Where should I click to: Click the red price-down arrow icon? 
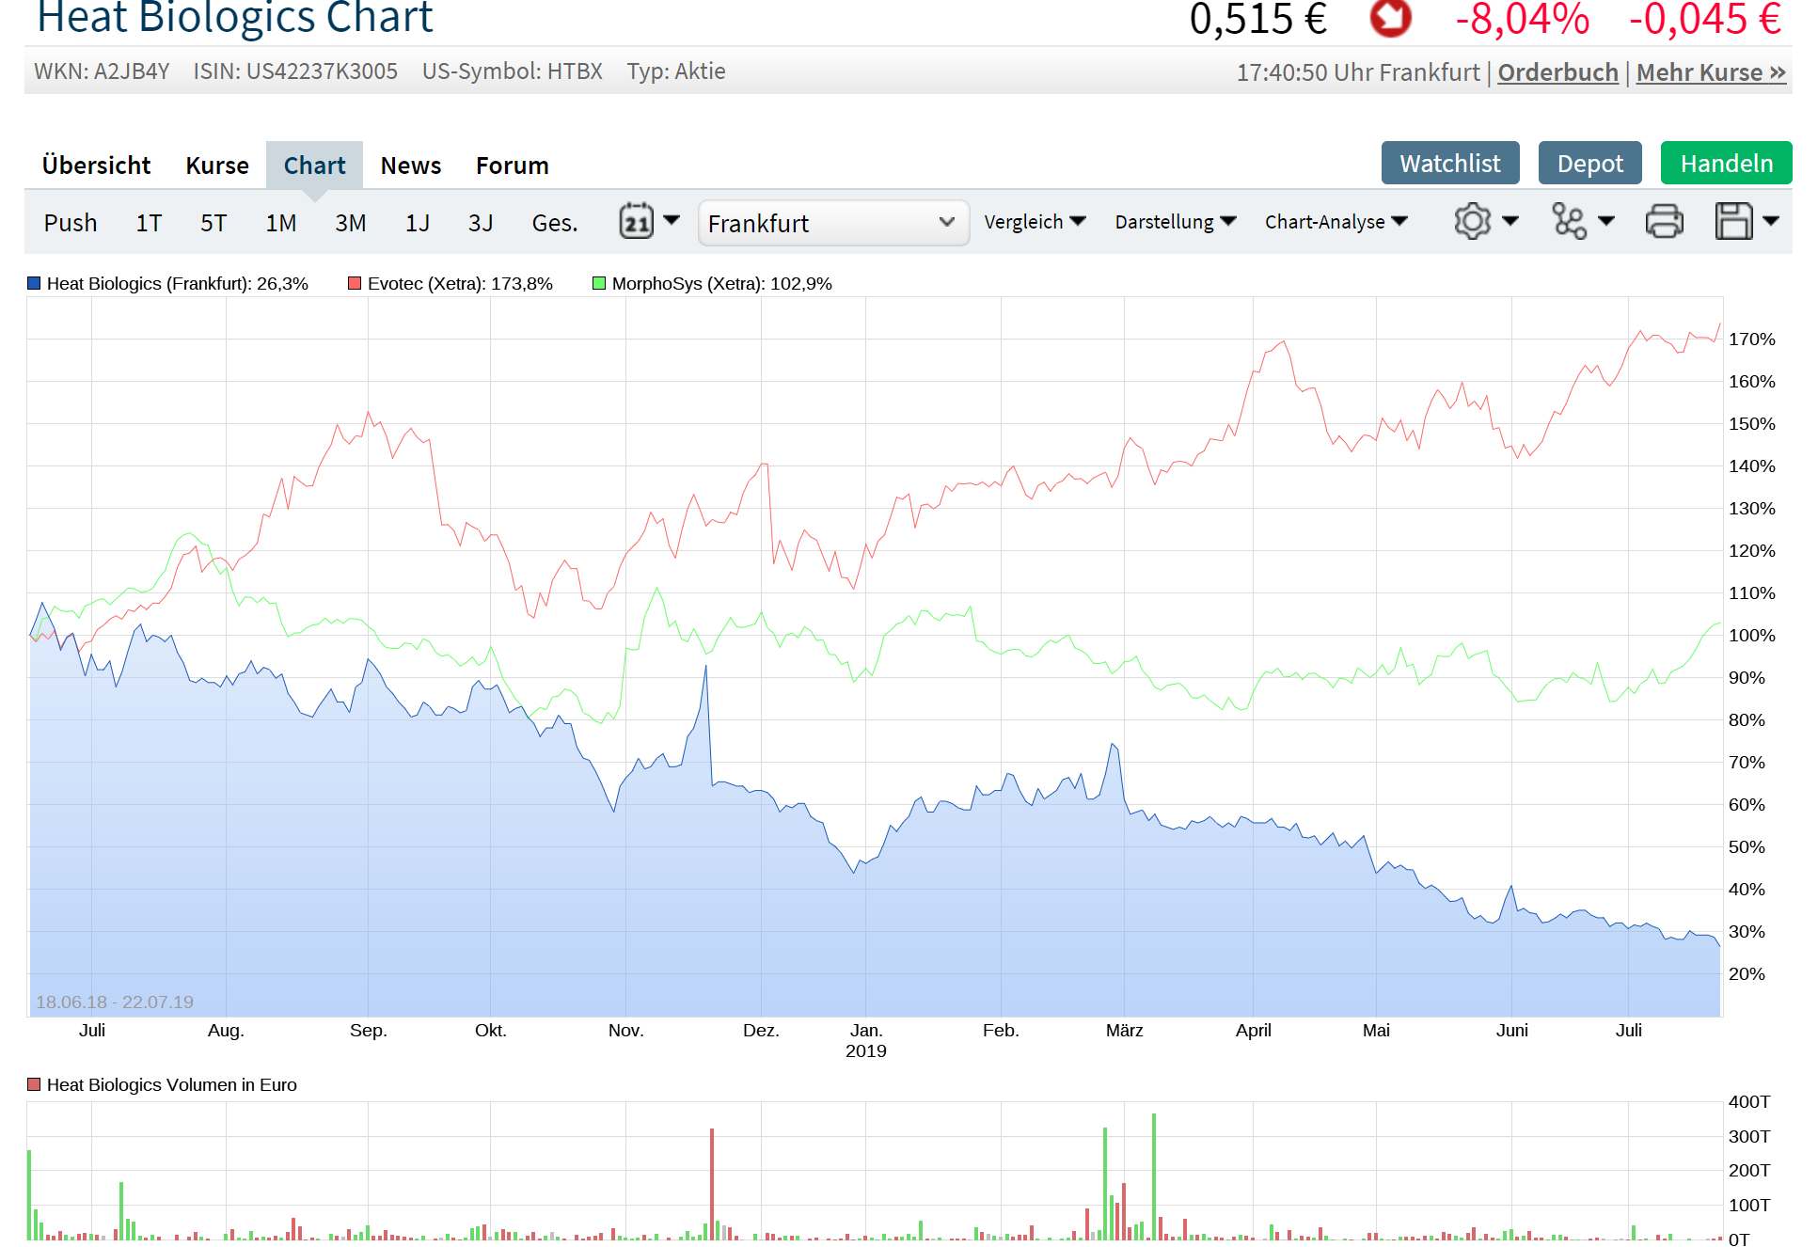(x=1390, y=17)
